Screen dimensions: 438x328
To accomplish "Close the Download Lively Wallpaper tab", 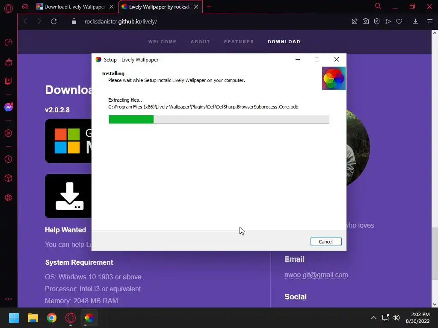I will click(x=112, y=7).
